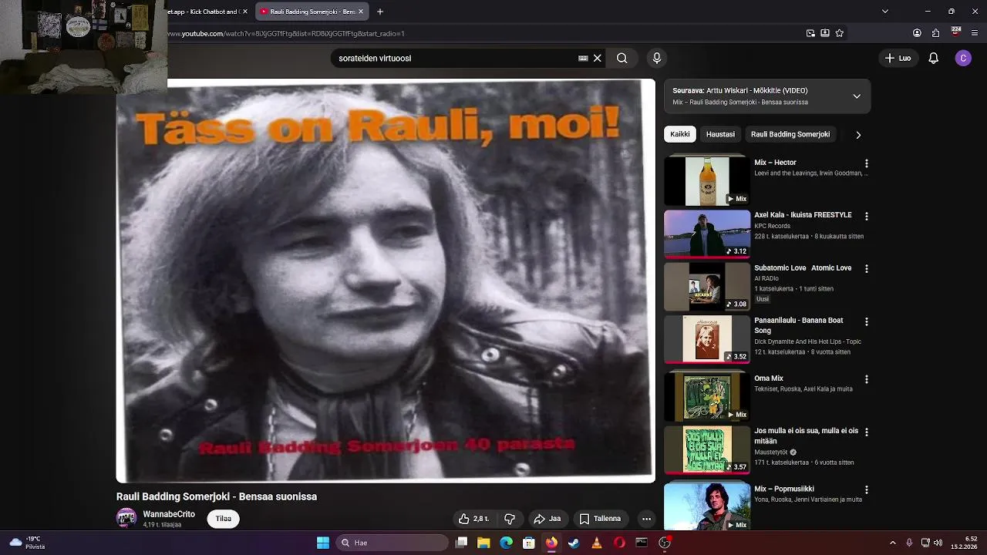Open the taskbar volume speaker icon

(x=938, y=543)
